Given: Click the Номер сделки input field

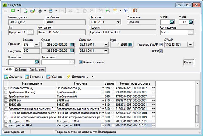Looking at the screenshot, I should 25,22.
